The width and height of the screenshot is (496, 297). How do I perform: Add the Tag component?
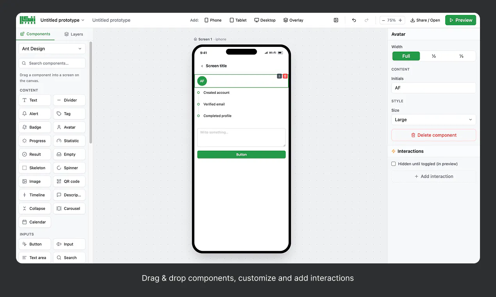[69, 114]
